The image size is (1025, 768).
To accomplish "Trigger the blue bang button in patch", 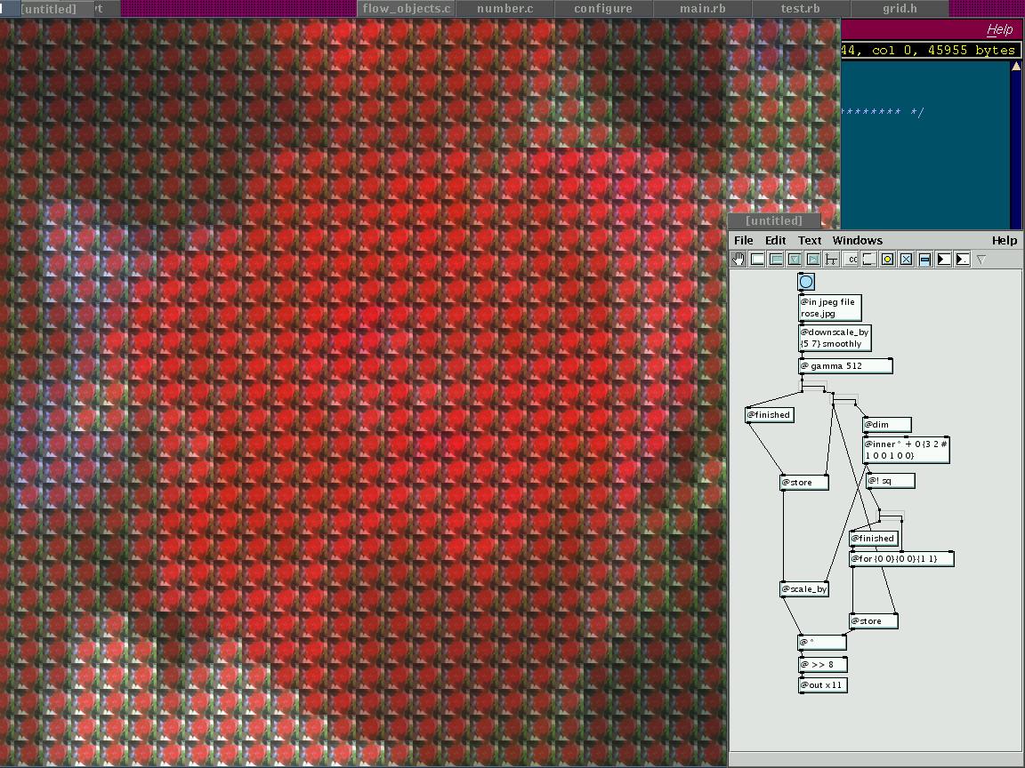I will pos(806,282).
